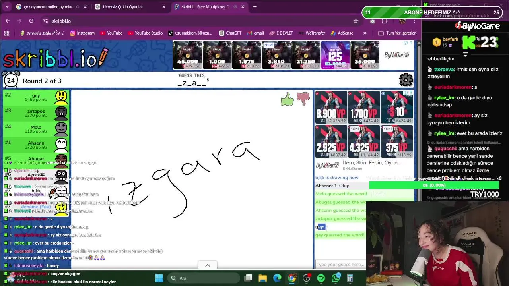This screenshot has height=286, width=509.
Task: Click gey's yellow smiley avatar
Action: tap(61, 98)
